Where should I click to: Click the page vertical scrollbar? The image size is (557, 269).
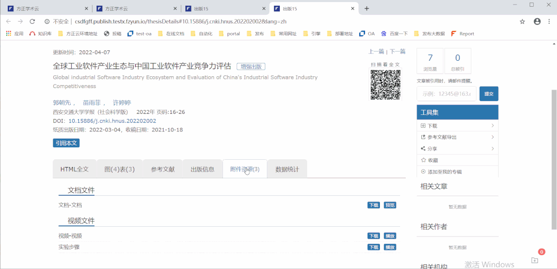click(x=554, y=159)
